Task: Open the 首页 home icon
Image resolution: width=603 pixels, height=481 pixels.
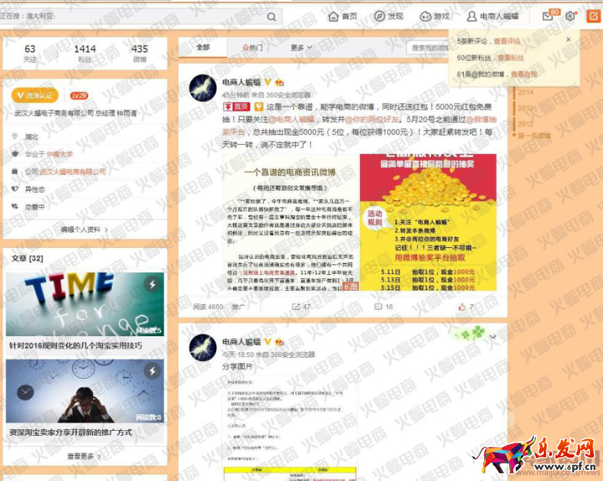Action: [x=333, y=16]
